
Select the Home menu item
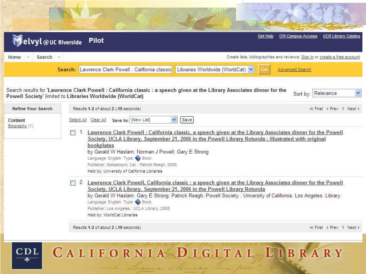14,57
